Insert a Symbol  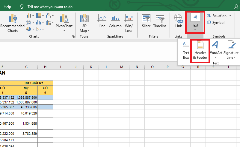(x=216, y=23)
